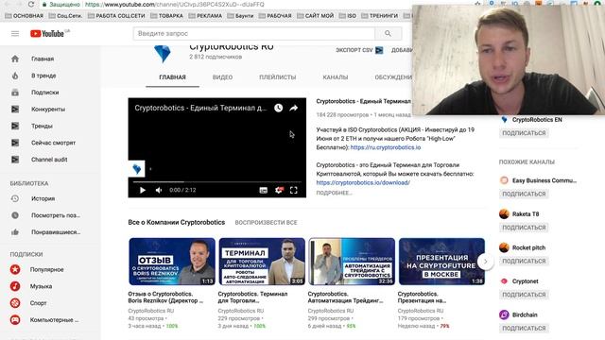
Task: Open Посмотреть позже clock icon
Action: [15, 215]
